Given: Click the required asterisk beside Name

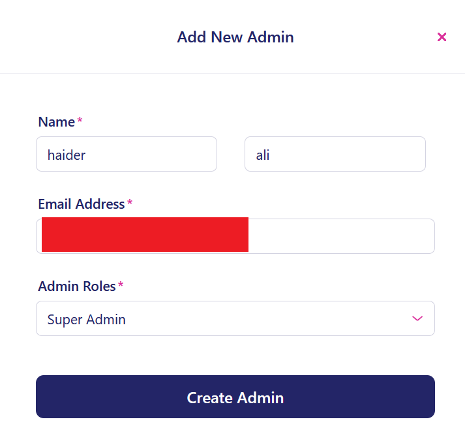Looking at the screenshot, I should pyautogui.click(x=80, y=121).
